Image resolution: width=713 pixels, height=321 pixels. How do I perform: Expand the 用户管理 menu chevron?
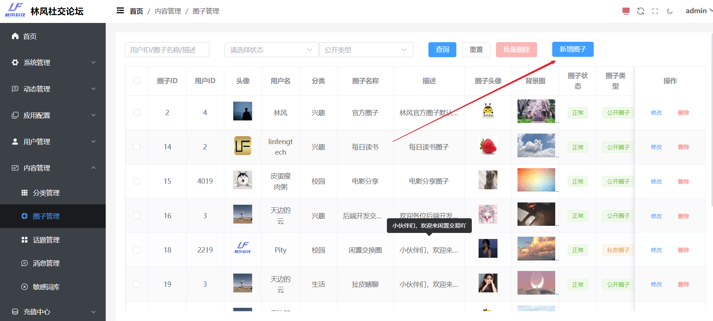point(94,141)
